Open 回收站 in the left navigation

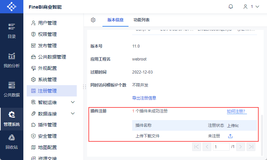tap(12, 142)
